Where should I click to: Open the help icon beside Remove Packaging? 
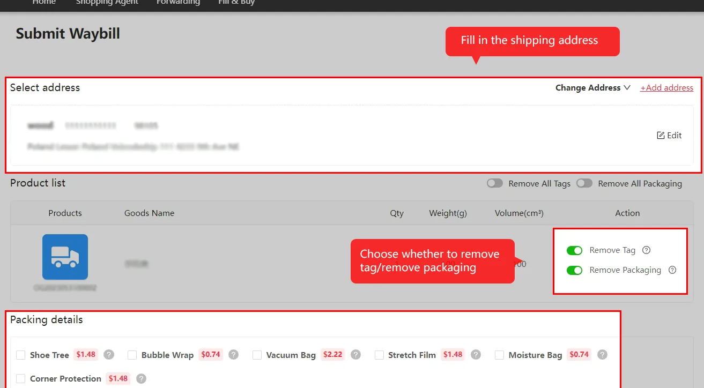[672, 270]
